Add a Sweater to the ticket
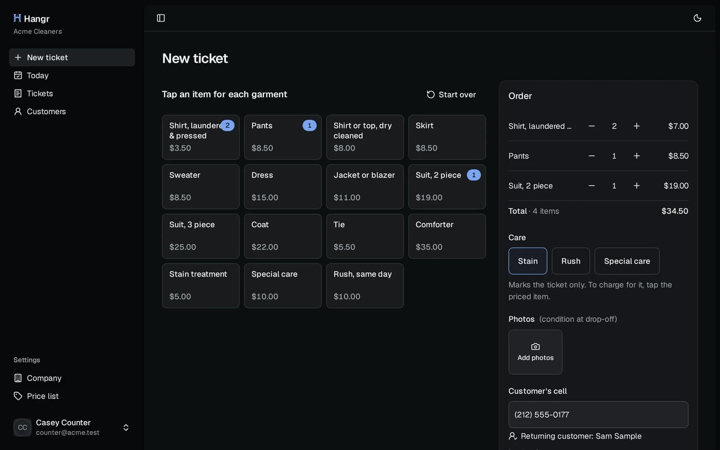Image resolution: width=720 pixels, height=450 pixels. click(201, 187)
